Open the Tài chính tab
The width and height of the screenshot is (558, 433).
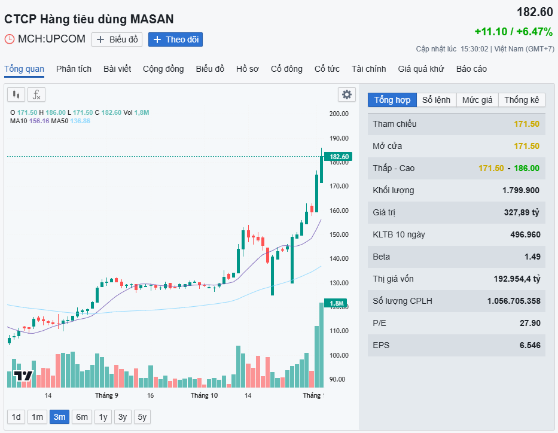[x=369, y=69]
